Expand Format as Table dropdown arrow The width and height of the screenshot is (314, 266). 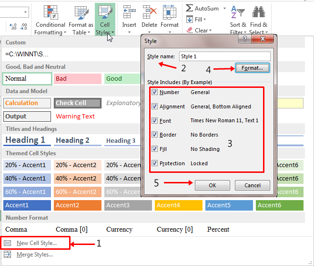pos(89,32)
